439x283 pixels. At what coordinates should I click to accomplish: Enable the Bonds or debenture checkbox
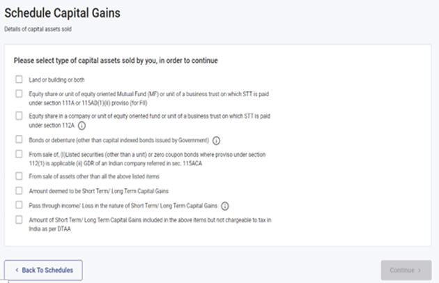[19, 139]
